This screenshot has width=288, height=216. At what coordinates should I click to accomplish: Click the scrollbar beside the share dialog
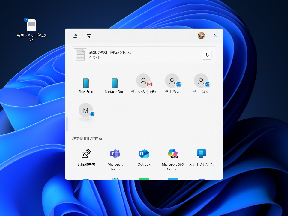pos(67,120)
